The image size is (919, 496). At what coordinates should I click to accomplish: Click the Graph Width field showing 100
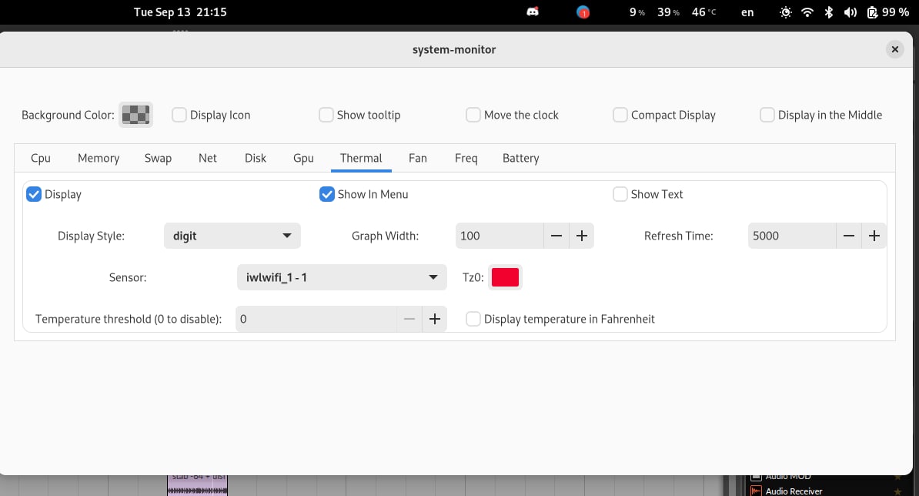pyautogui.click(x=500, y=236)
